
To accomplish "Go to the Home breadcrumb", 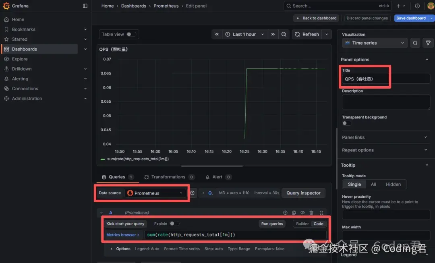I will (108, 6).
